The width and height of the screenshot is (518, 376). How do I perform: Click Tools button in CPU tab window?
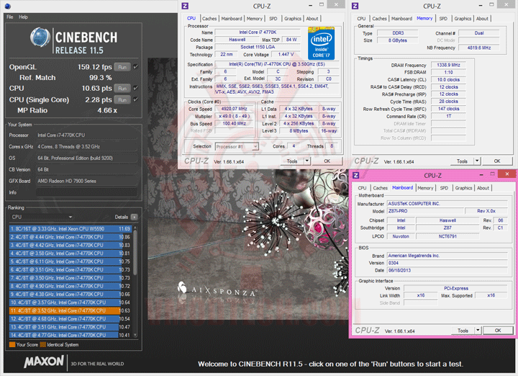click(x=292, y=161)
